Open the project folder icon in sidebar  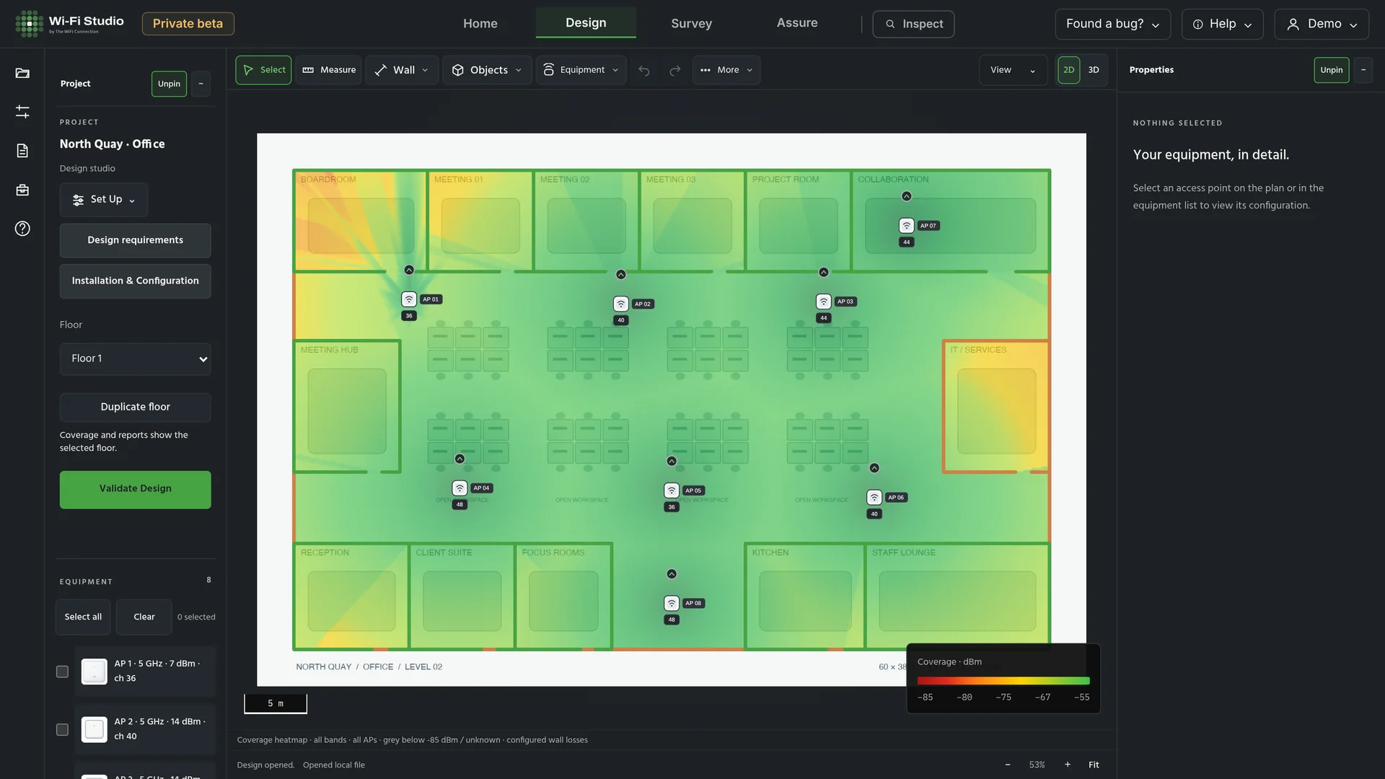22,73
